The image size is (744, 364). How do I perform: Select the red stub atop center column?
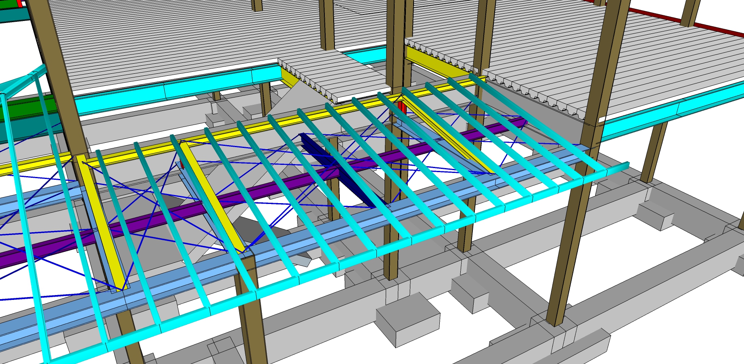click(x=401, y=108)
